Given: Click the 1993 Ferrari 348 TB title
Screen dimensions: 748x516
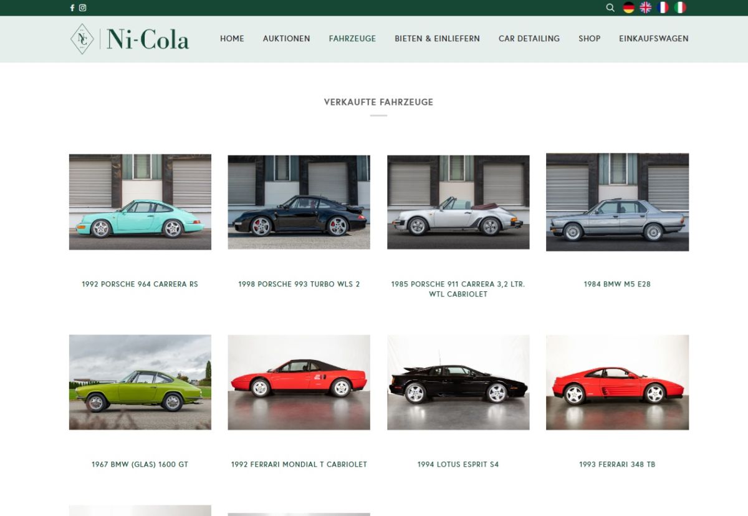Looking at the screenshot, I should click(x=617, y=464).
